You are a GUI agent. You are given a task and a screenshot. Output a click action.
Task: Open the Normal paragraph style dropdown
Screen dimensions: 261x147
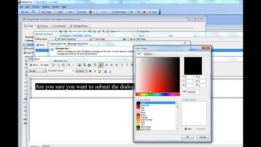click(x=38, y=71)
